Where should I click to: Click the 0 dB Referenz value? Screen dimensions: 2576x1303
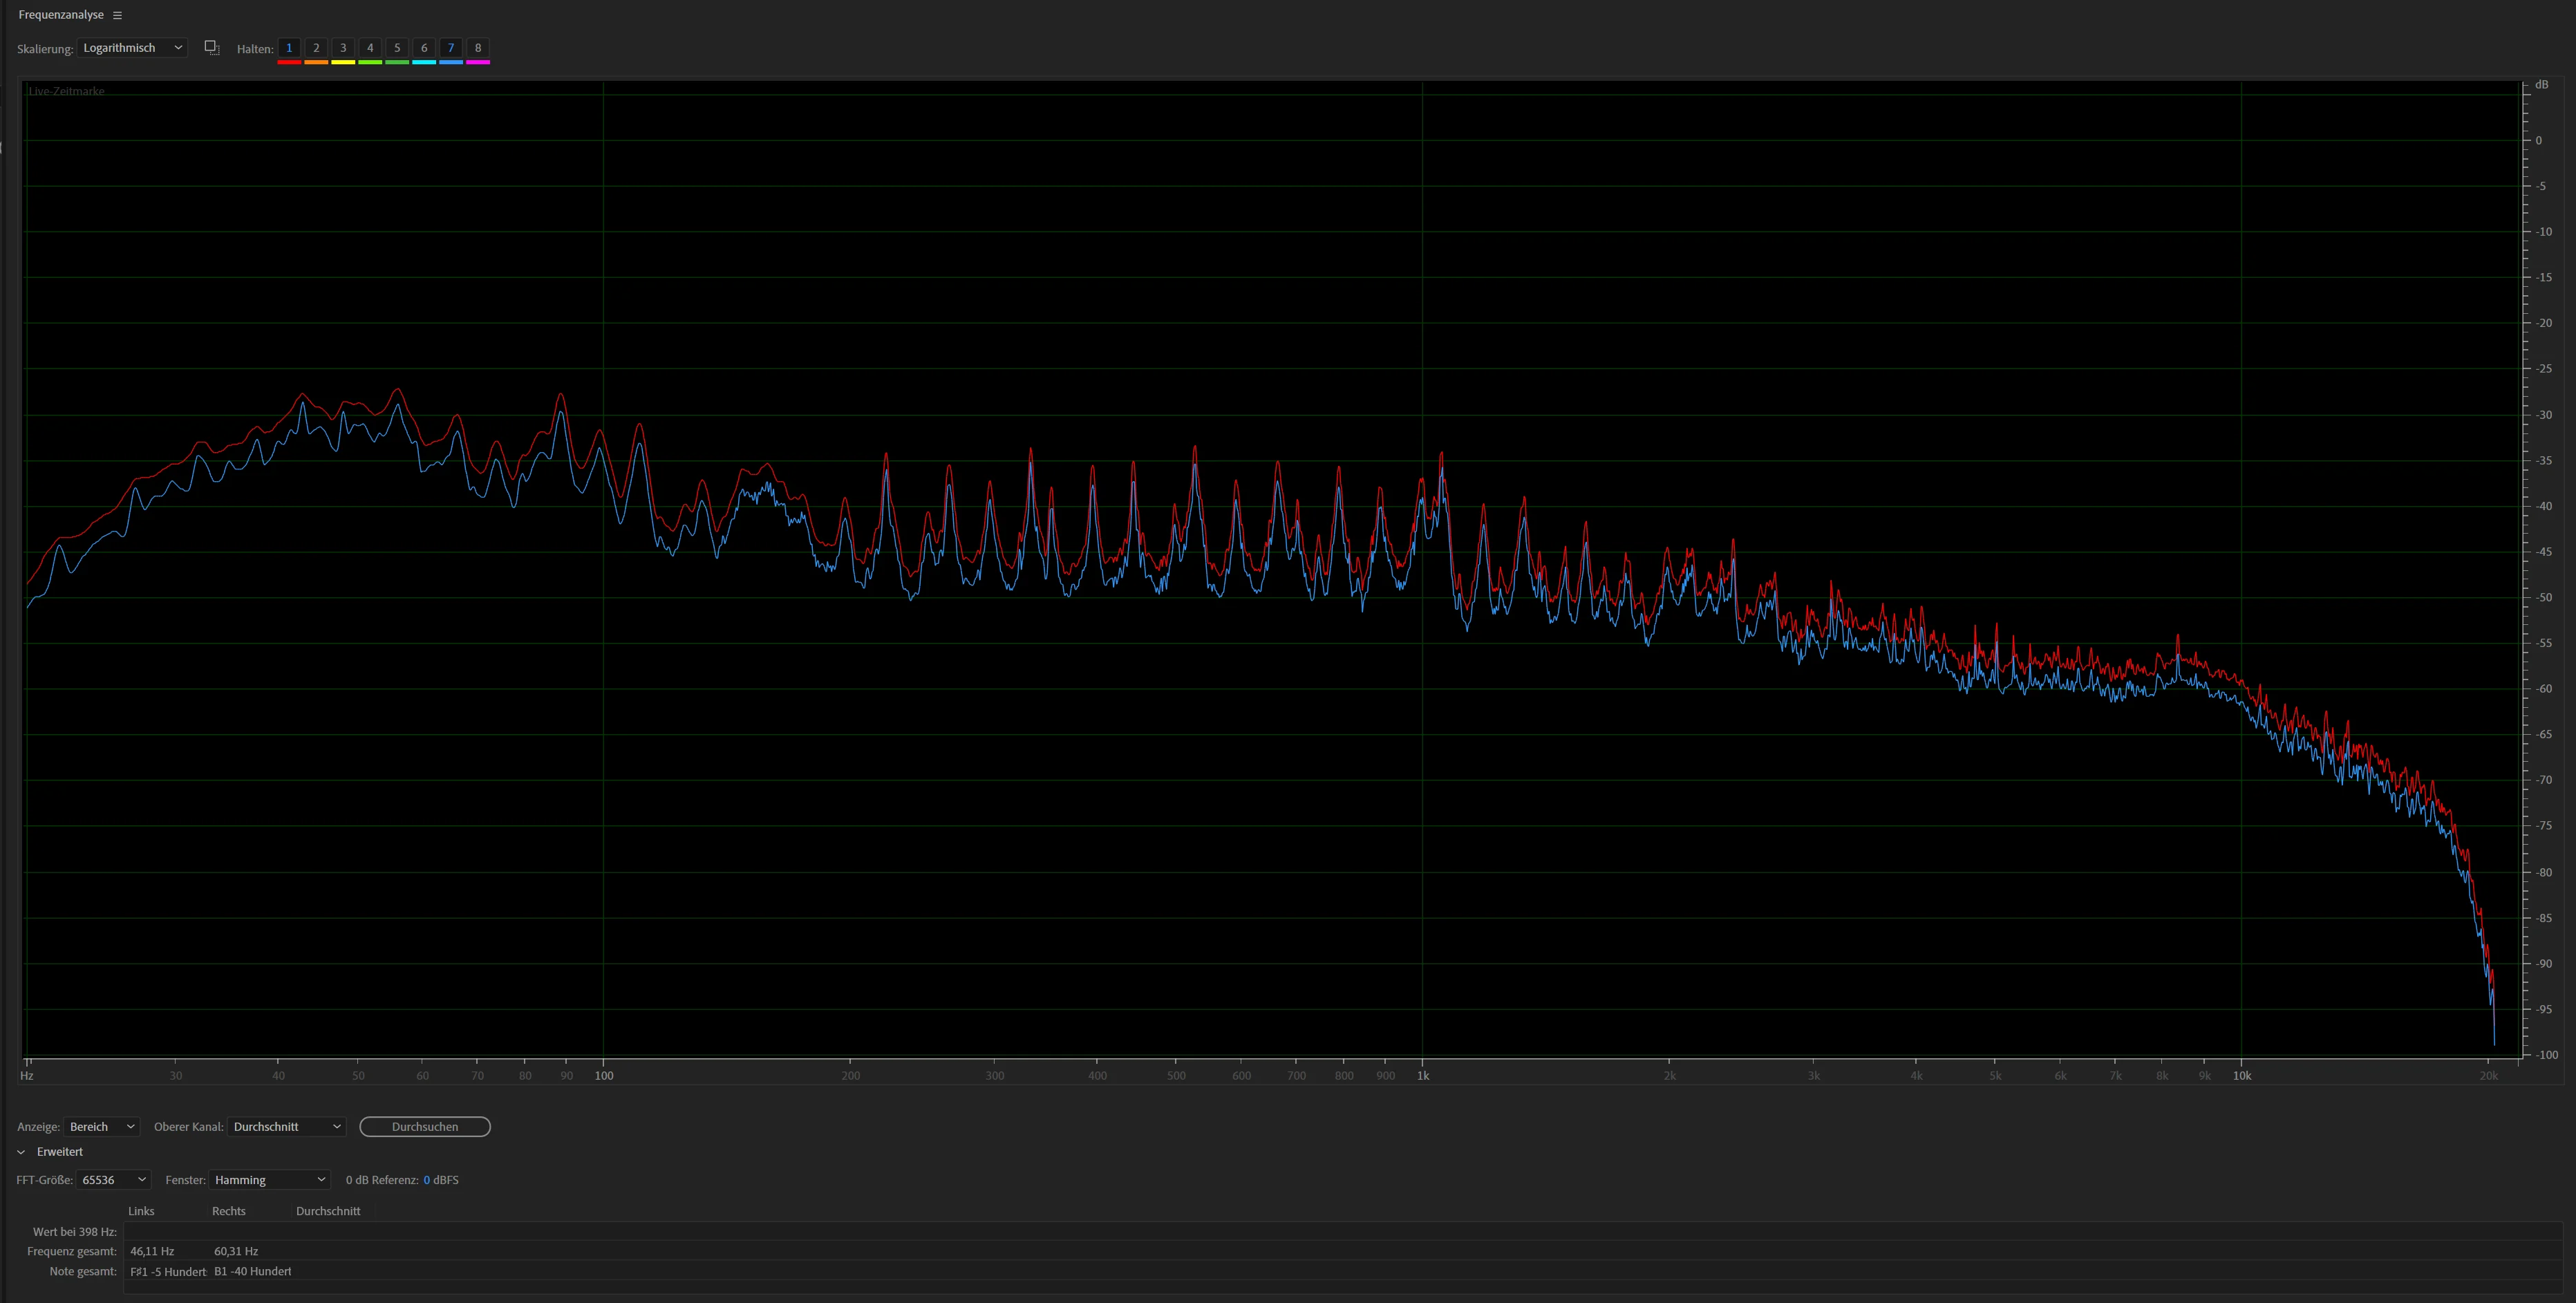(x=426, y=1180)
